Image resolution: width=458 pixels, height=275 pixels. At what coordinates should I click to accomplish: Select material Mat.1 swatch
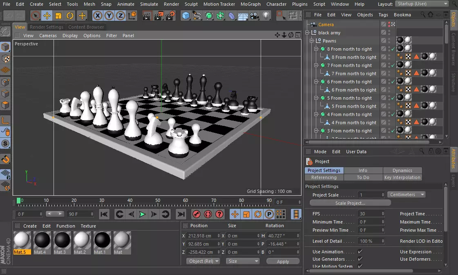click(102, 240)
